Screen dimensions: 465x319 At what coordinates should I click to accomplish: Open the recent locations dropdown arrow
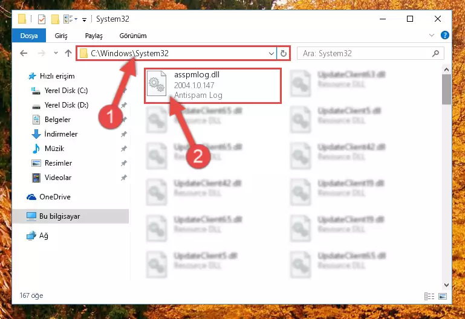[x=56, y=53]
